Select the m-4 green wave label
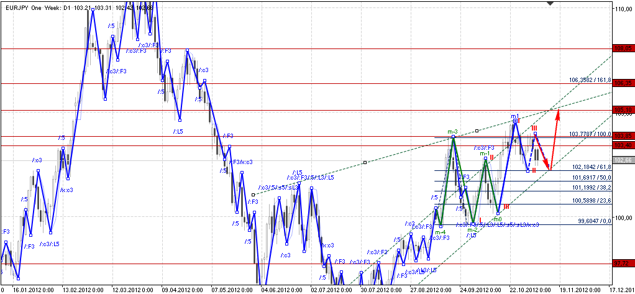Viewport: 635px width, 294px height. click(x=441, y=232)
